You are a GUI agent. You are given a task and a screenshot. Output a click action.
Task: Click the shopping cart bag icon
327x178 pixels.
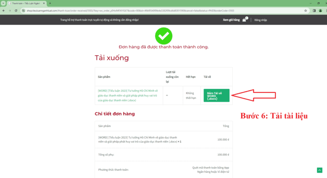[244, 20]
